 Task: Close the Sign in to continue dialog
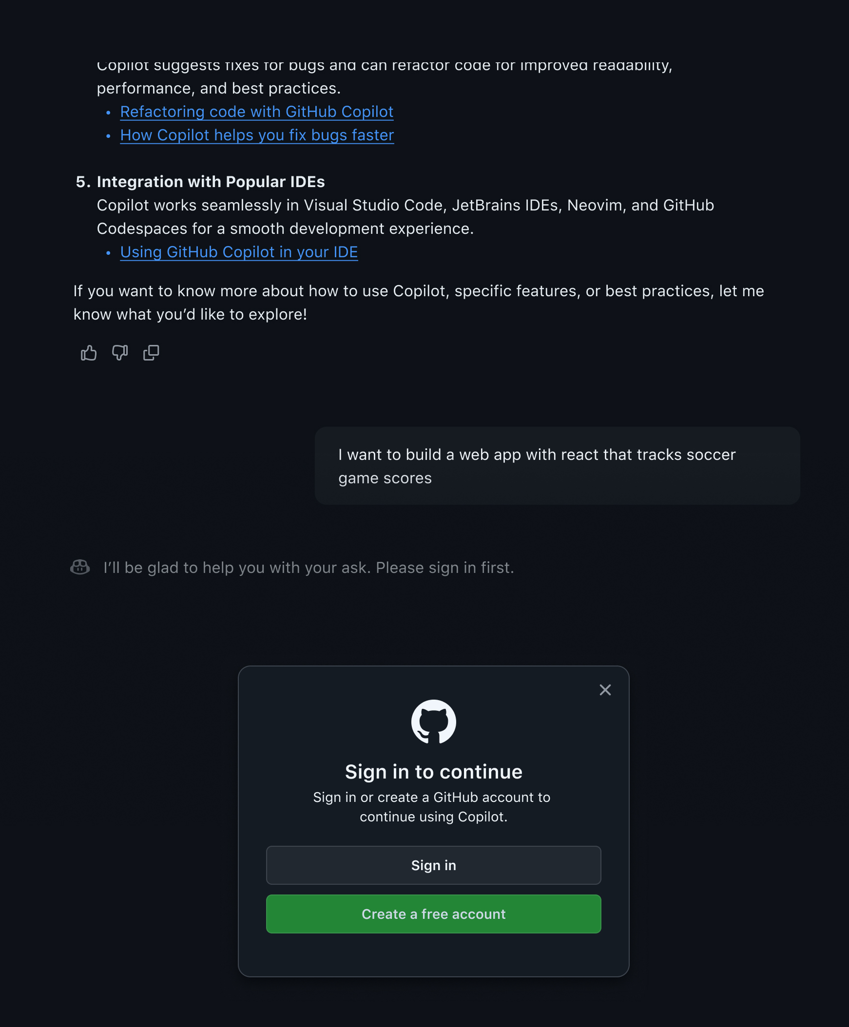click(x=605, y=690)
